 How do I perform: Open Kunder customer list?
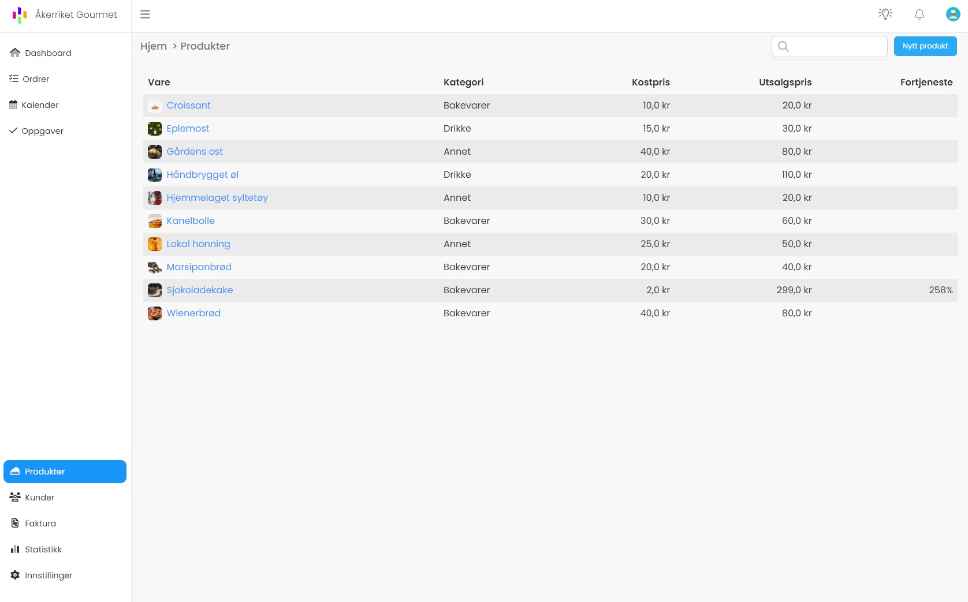pyautogui.click(x=39, y=498)
